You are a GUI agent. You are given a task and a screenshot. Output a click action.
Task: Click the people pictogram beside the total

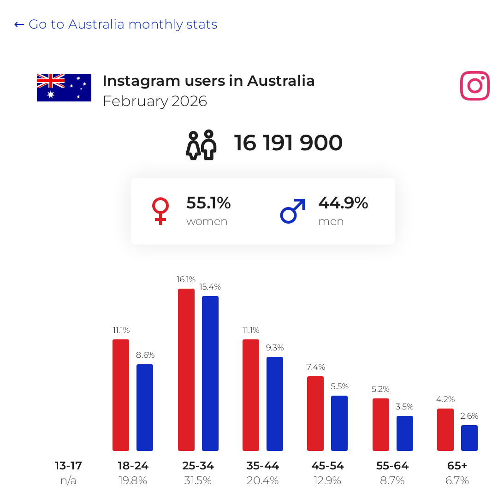pos(201,145)
